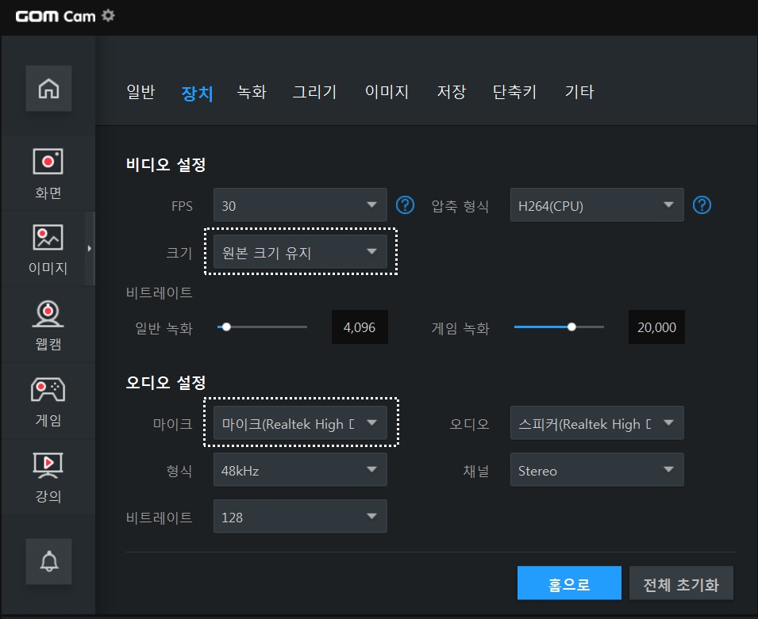
Task: Open the notification bell icon
Action: tap(49, 562)
